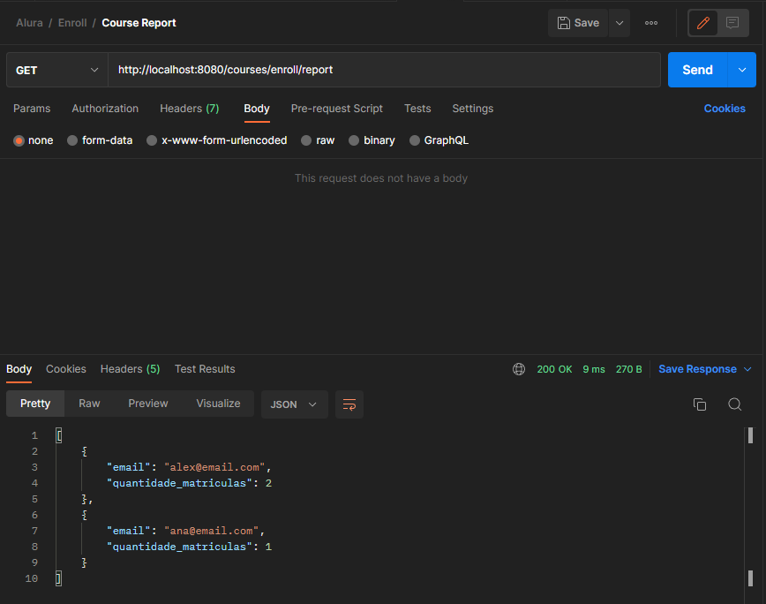Open the GET method dropdown
Screen dimensions: 766x604
coord(57,70)
